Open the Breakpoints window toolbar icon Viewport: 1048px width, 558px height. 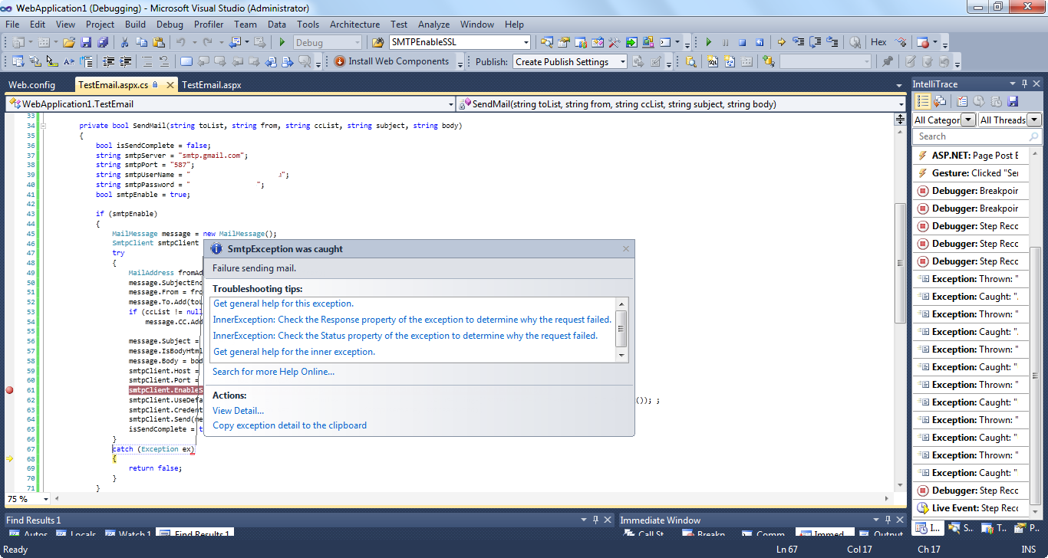click(x=923, y=42)
